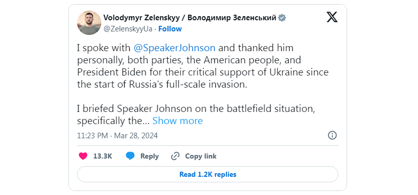
Task: Select the Reply label
Action: (x=149, y=156)
